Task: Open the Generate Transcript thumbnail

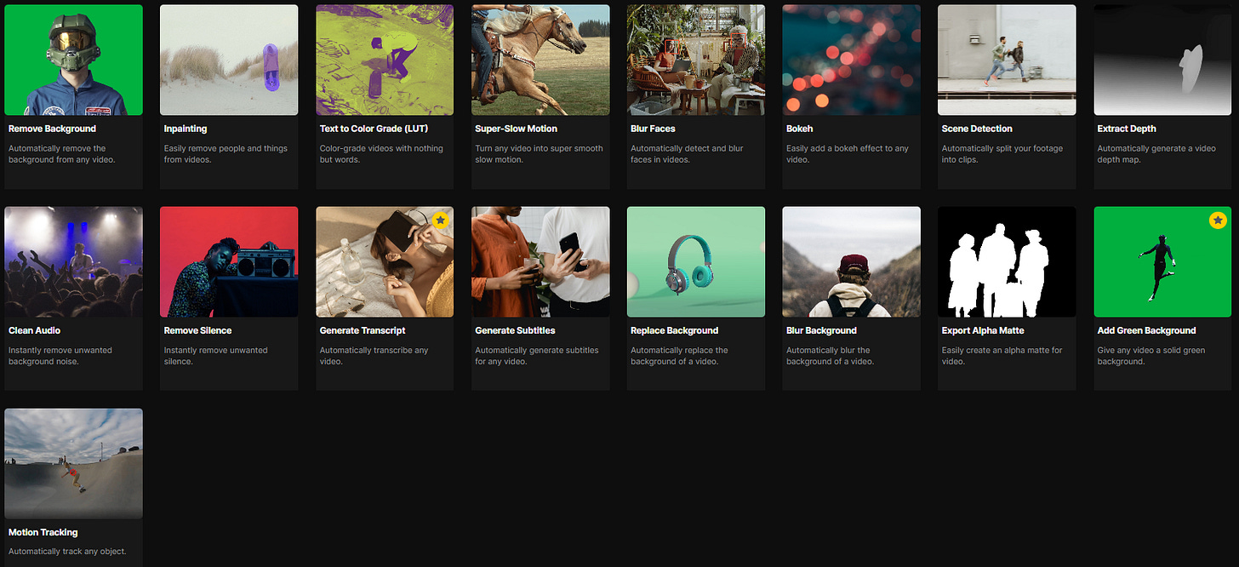Action: click(385, 261)
